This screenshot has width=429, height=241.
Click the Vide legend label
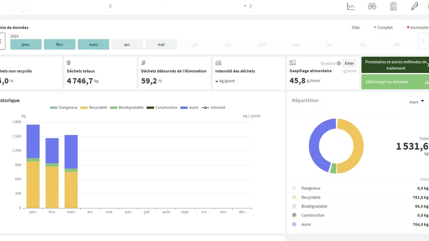pos(356,27)
